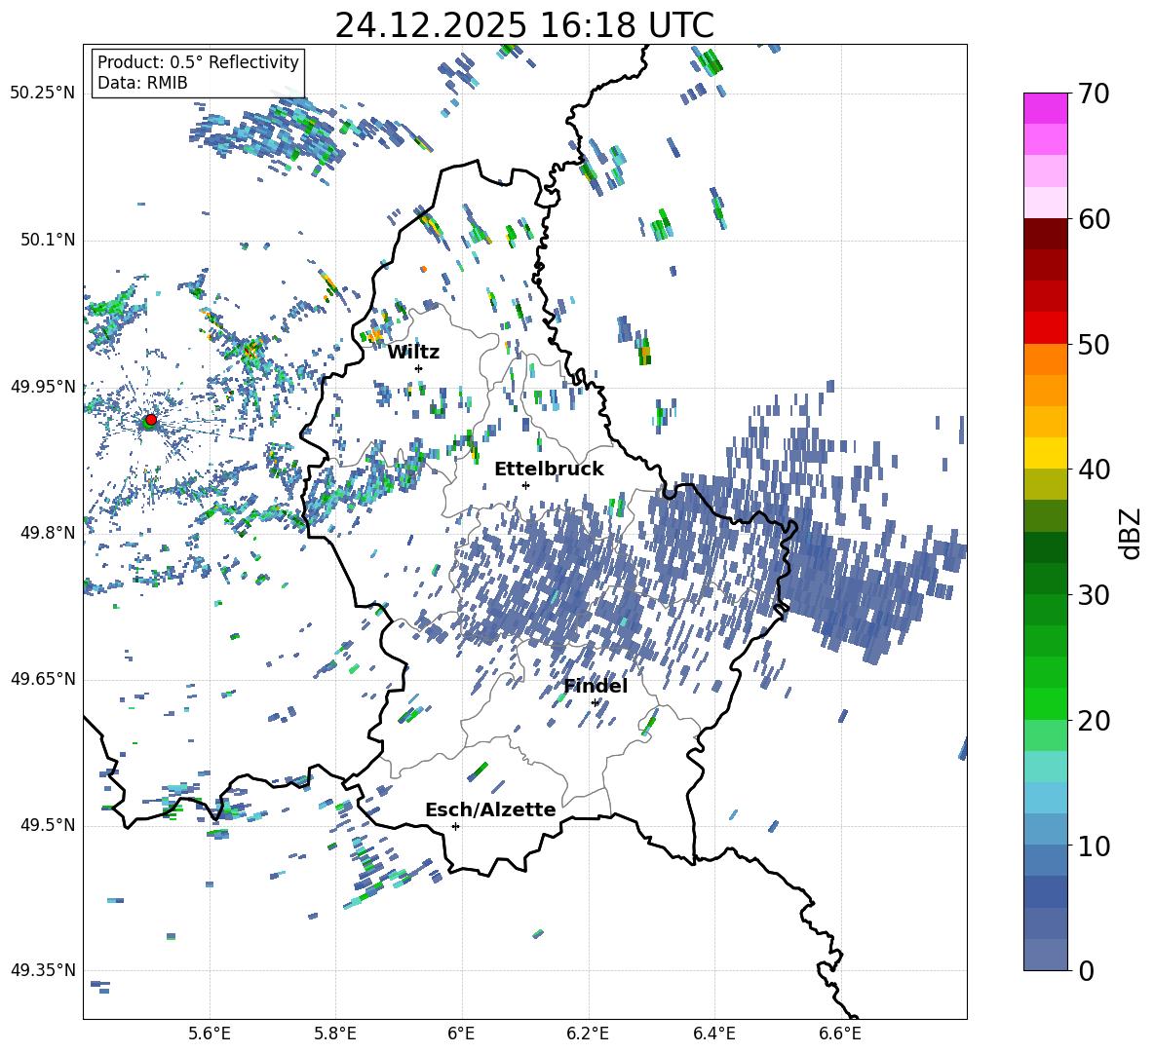Click the 60 tick on the colorbar
The width and height of the screenshot is (1154, 1053).
click(x=1094, y=219)
